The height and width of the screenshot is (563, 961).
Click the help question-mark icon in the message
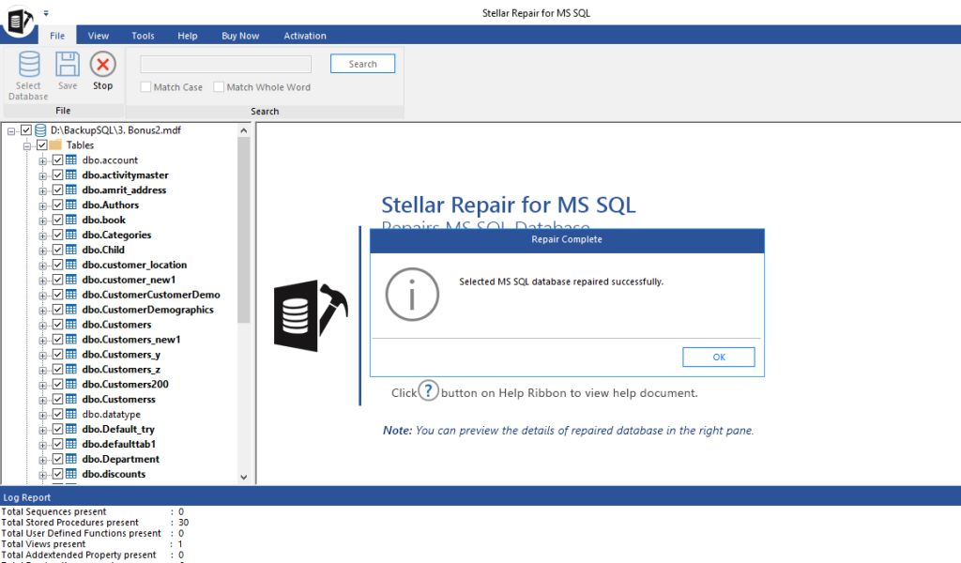429,389
